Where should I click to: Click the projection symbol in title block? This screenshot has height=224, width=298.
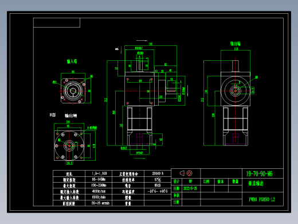point(186,173)
